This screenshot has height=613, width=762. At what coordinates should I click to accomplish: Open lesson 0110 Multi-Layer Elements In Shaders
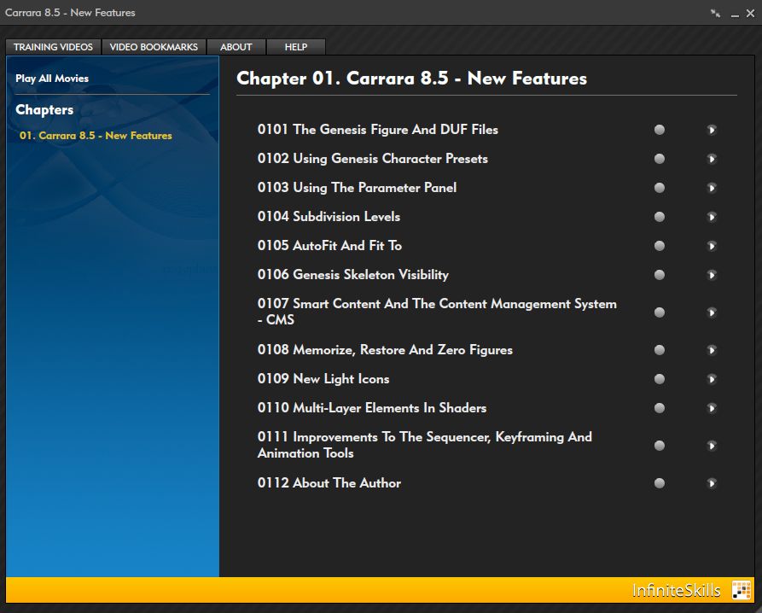point(372,408)
